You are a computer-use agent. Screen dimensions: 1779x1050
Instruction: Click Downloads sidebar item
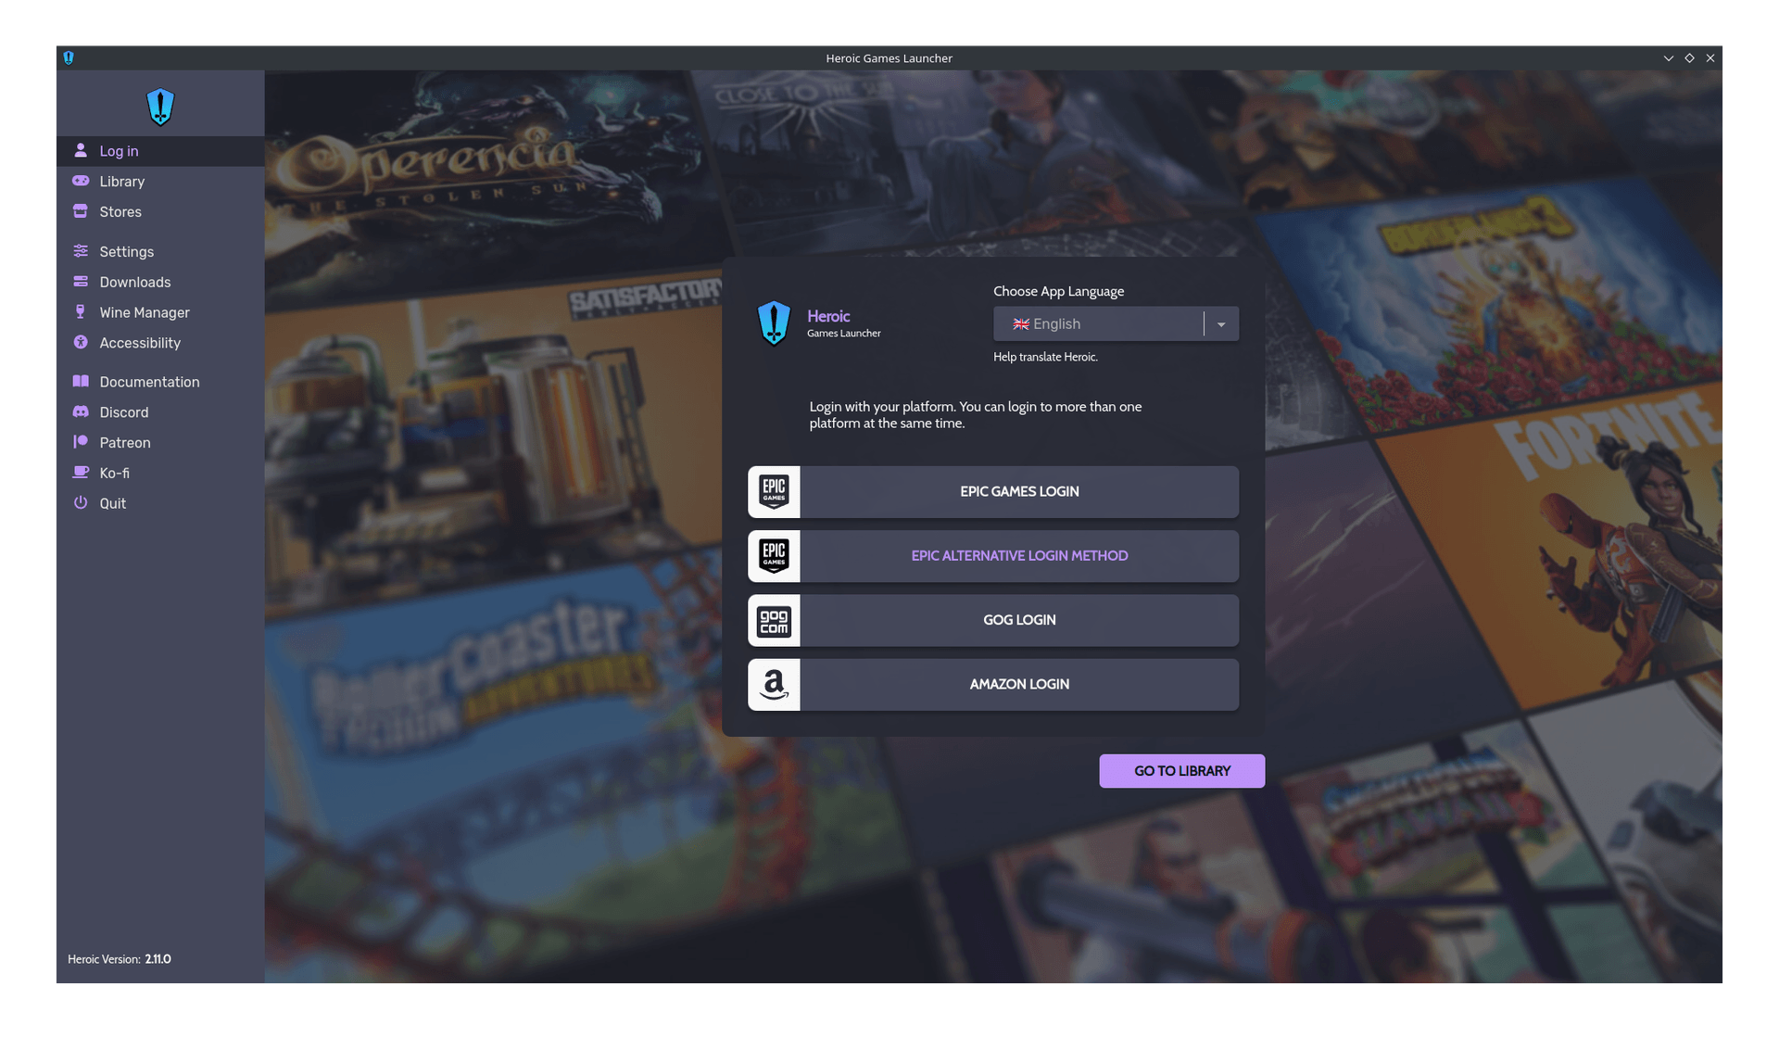[x=135, y=281]
